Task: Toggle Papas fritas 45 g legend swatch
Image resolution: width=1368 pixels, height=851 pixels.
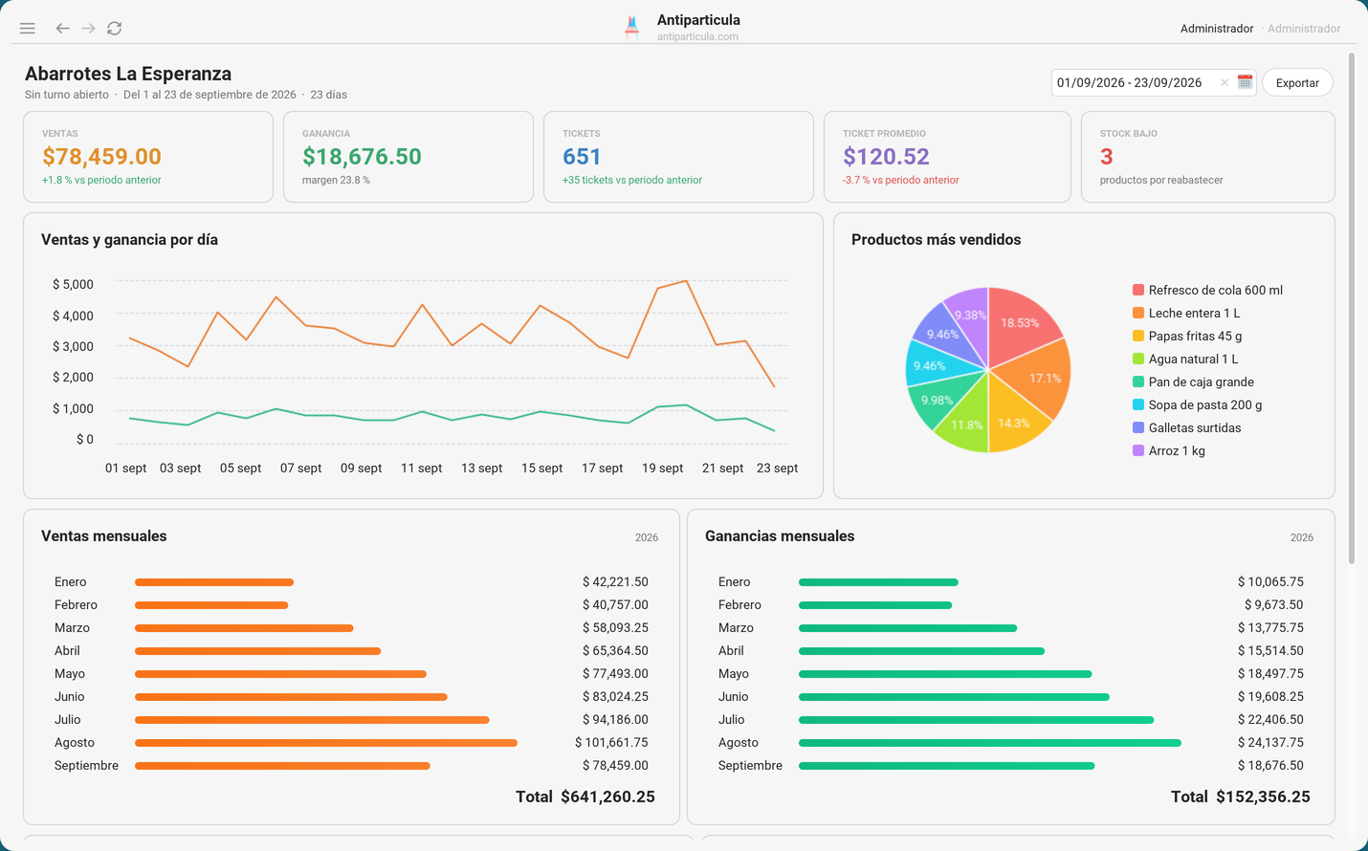Action: [1138, 336]
